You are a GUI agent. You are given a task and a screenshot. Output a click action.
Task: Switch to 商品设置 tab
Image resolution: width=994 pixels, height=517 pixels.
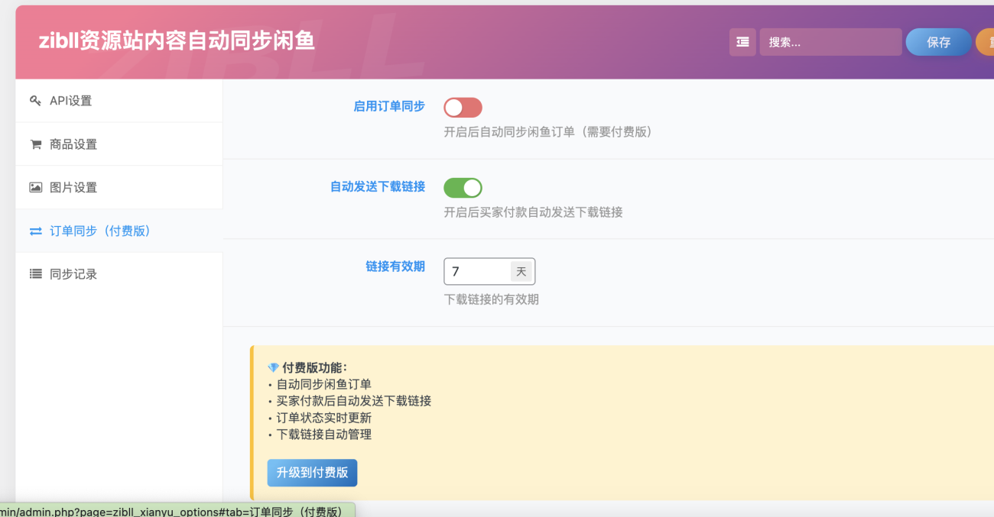(x=73, y=144)
